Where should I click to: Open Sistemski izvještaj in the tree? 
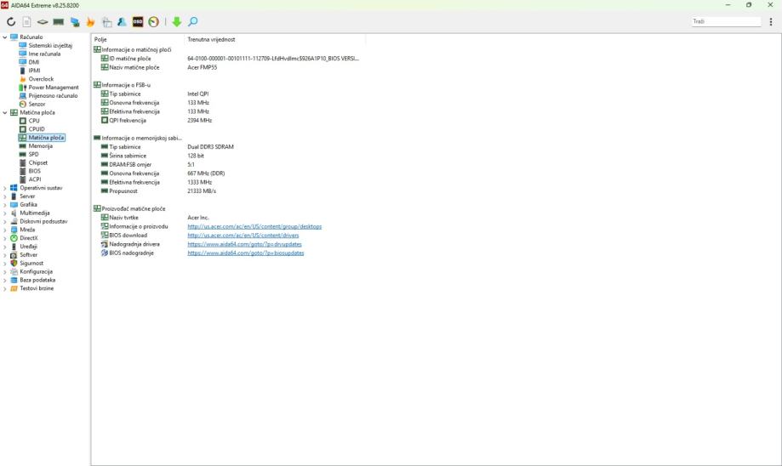(x=50, y=45)
